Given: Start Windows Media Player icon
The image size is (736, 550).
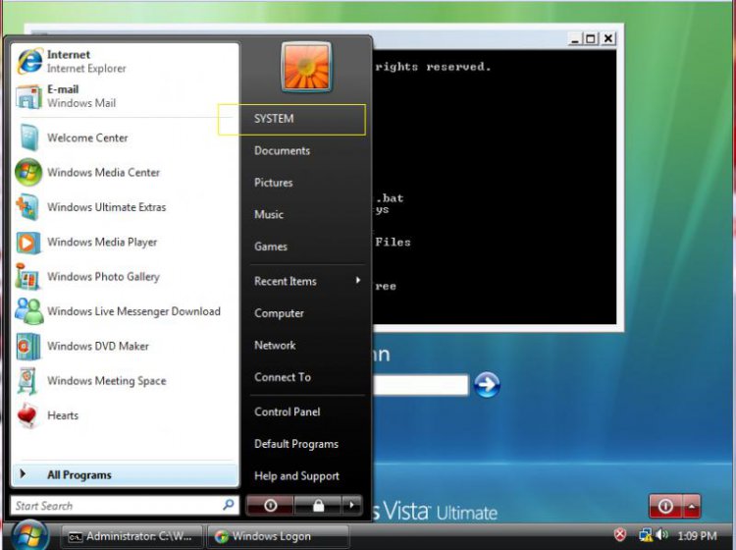Looking at the screenshot, I should (27, 243).
